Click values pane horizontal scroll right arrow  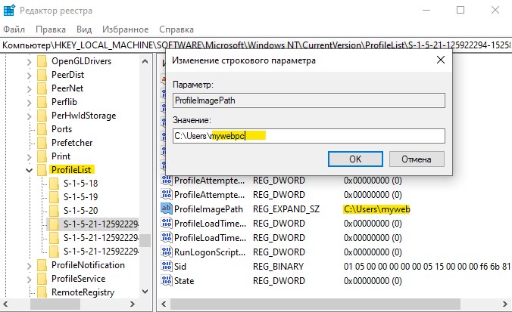tap(505, 304)
